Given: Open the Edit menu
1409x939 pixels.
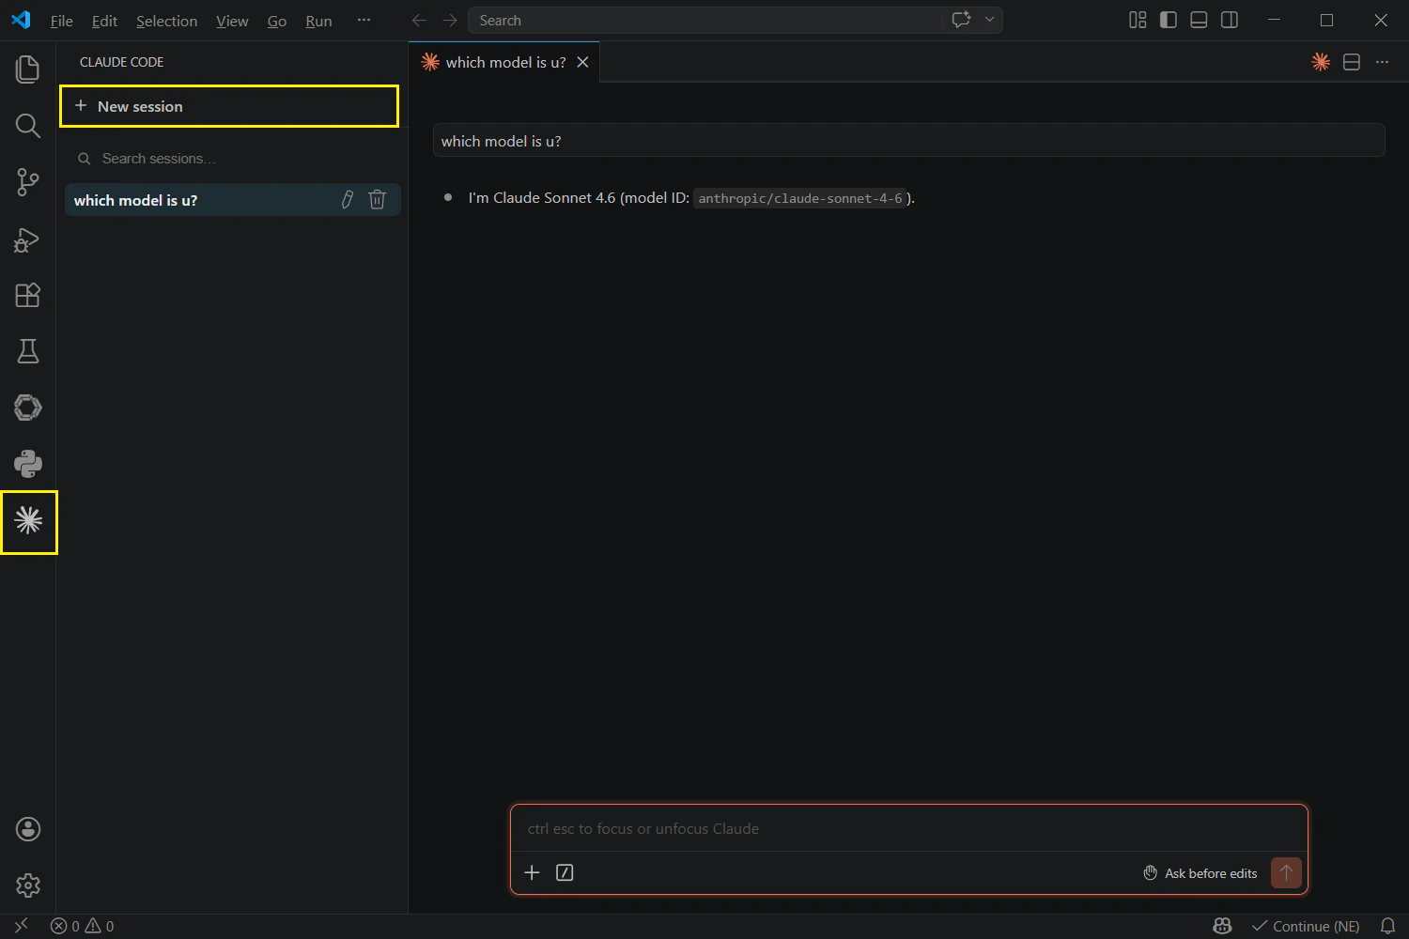Looking at the screenshot, I should [x=104, y=21].
